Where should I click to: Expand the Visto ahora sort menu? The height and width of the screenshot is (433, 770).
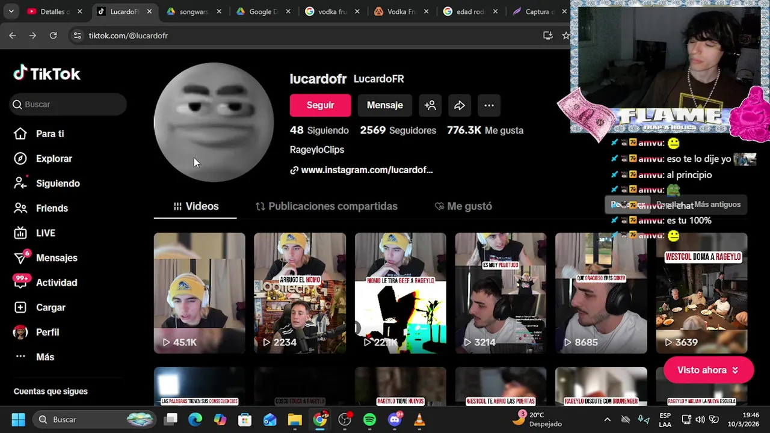pos(708,370)
